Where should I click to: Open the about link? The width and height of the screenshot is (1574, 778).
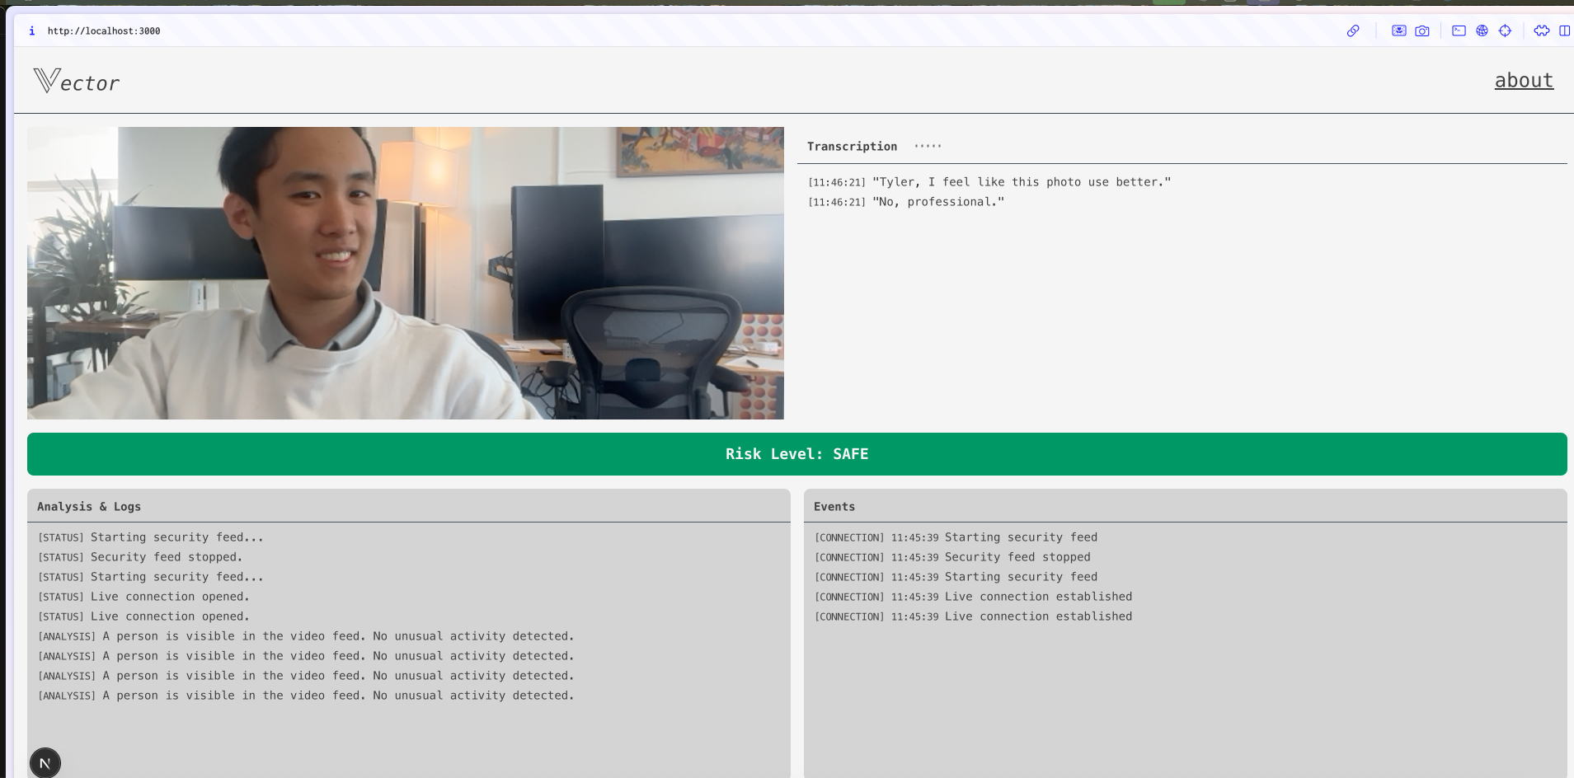point(1524,81)
